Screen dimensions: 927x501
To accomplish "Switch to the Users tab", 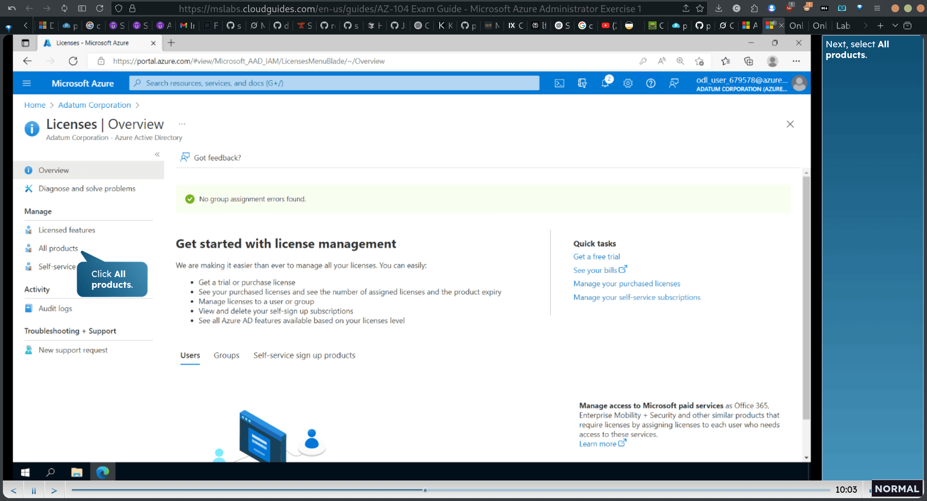I will pos(190,356).
